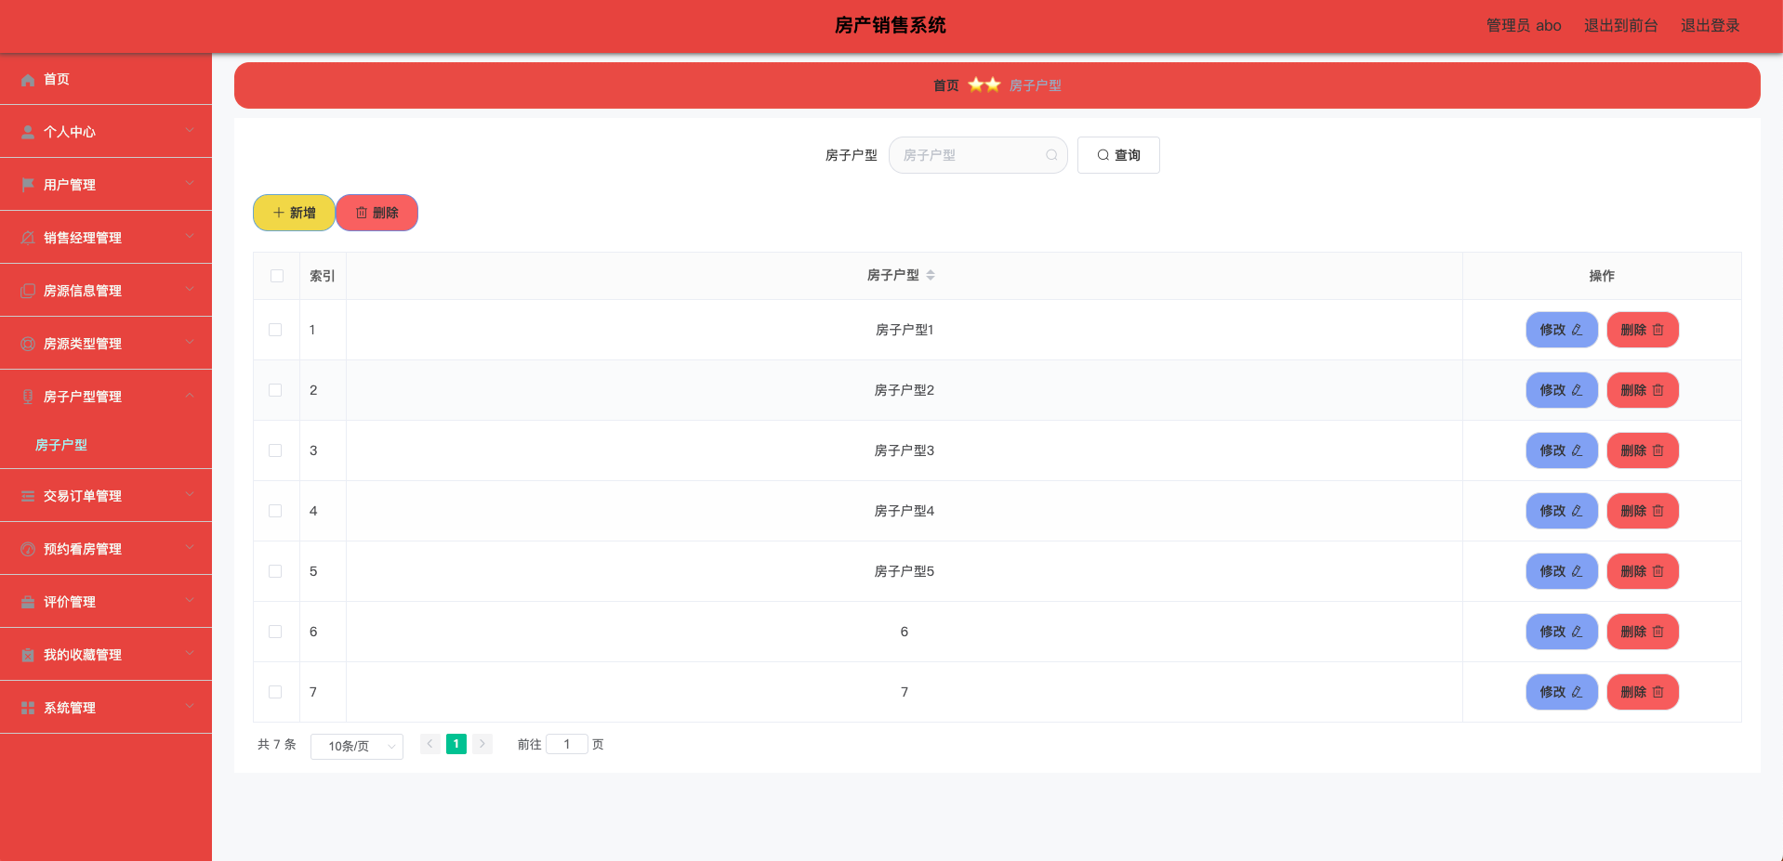The image size is (1783, 861).
Task: Collapse the 房子户型管理 menu chevron
Action: click(x=190, y=395)
